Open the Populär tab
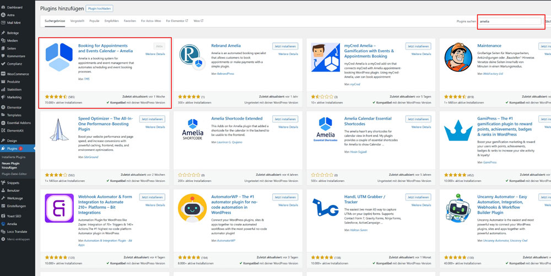 (94, 21)
